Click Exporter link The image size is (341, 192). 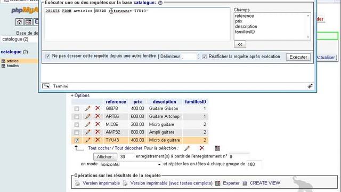click(x=231, y=183)
